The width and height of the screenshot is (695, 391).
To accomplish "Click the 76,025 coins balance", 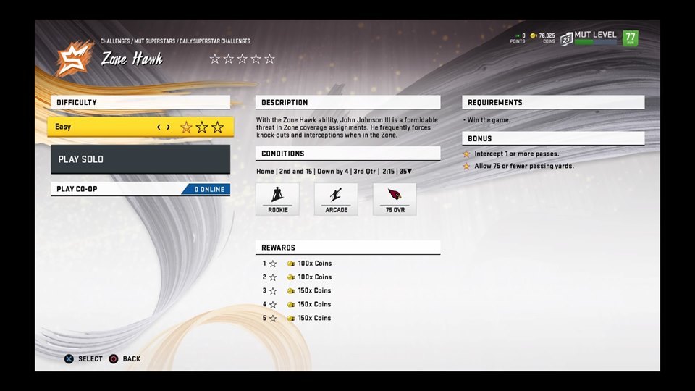I will (547, 35).
